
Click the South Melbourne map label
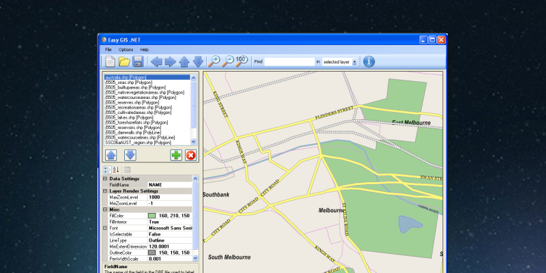[229, 257]
